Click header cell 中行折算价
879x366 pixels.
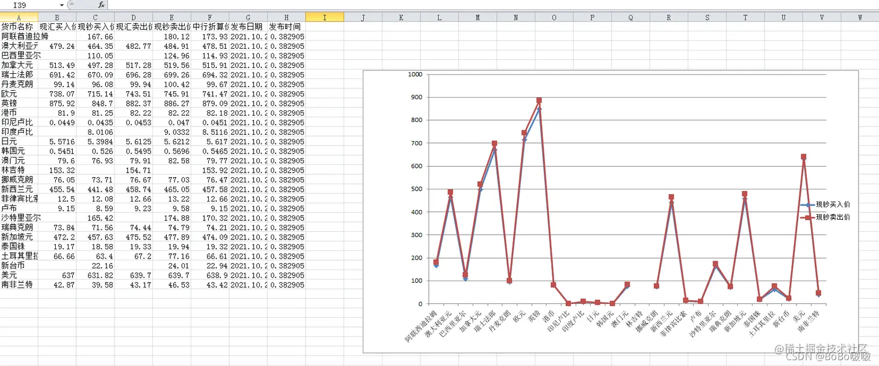tap(210, 27)
